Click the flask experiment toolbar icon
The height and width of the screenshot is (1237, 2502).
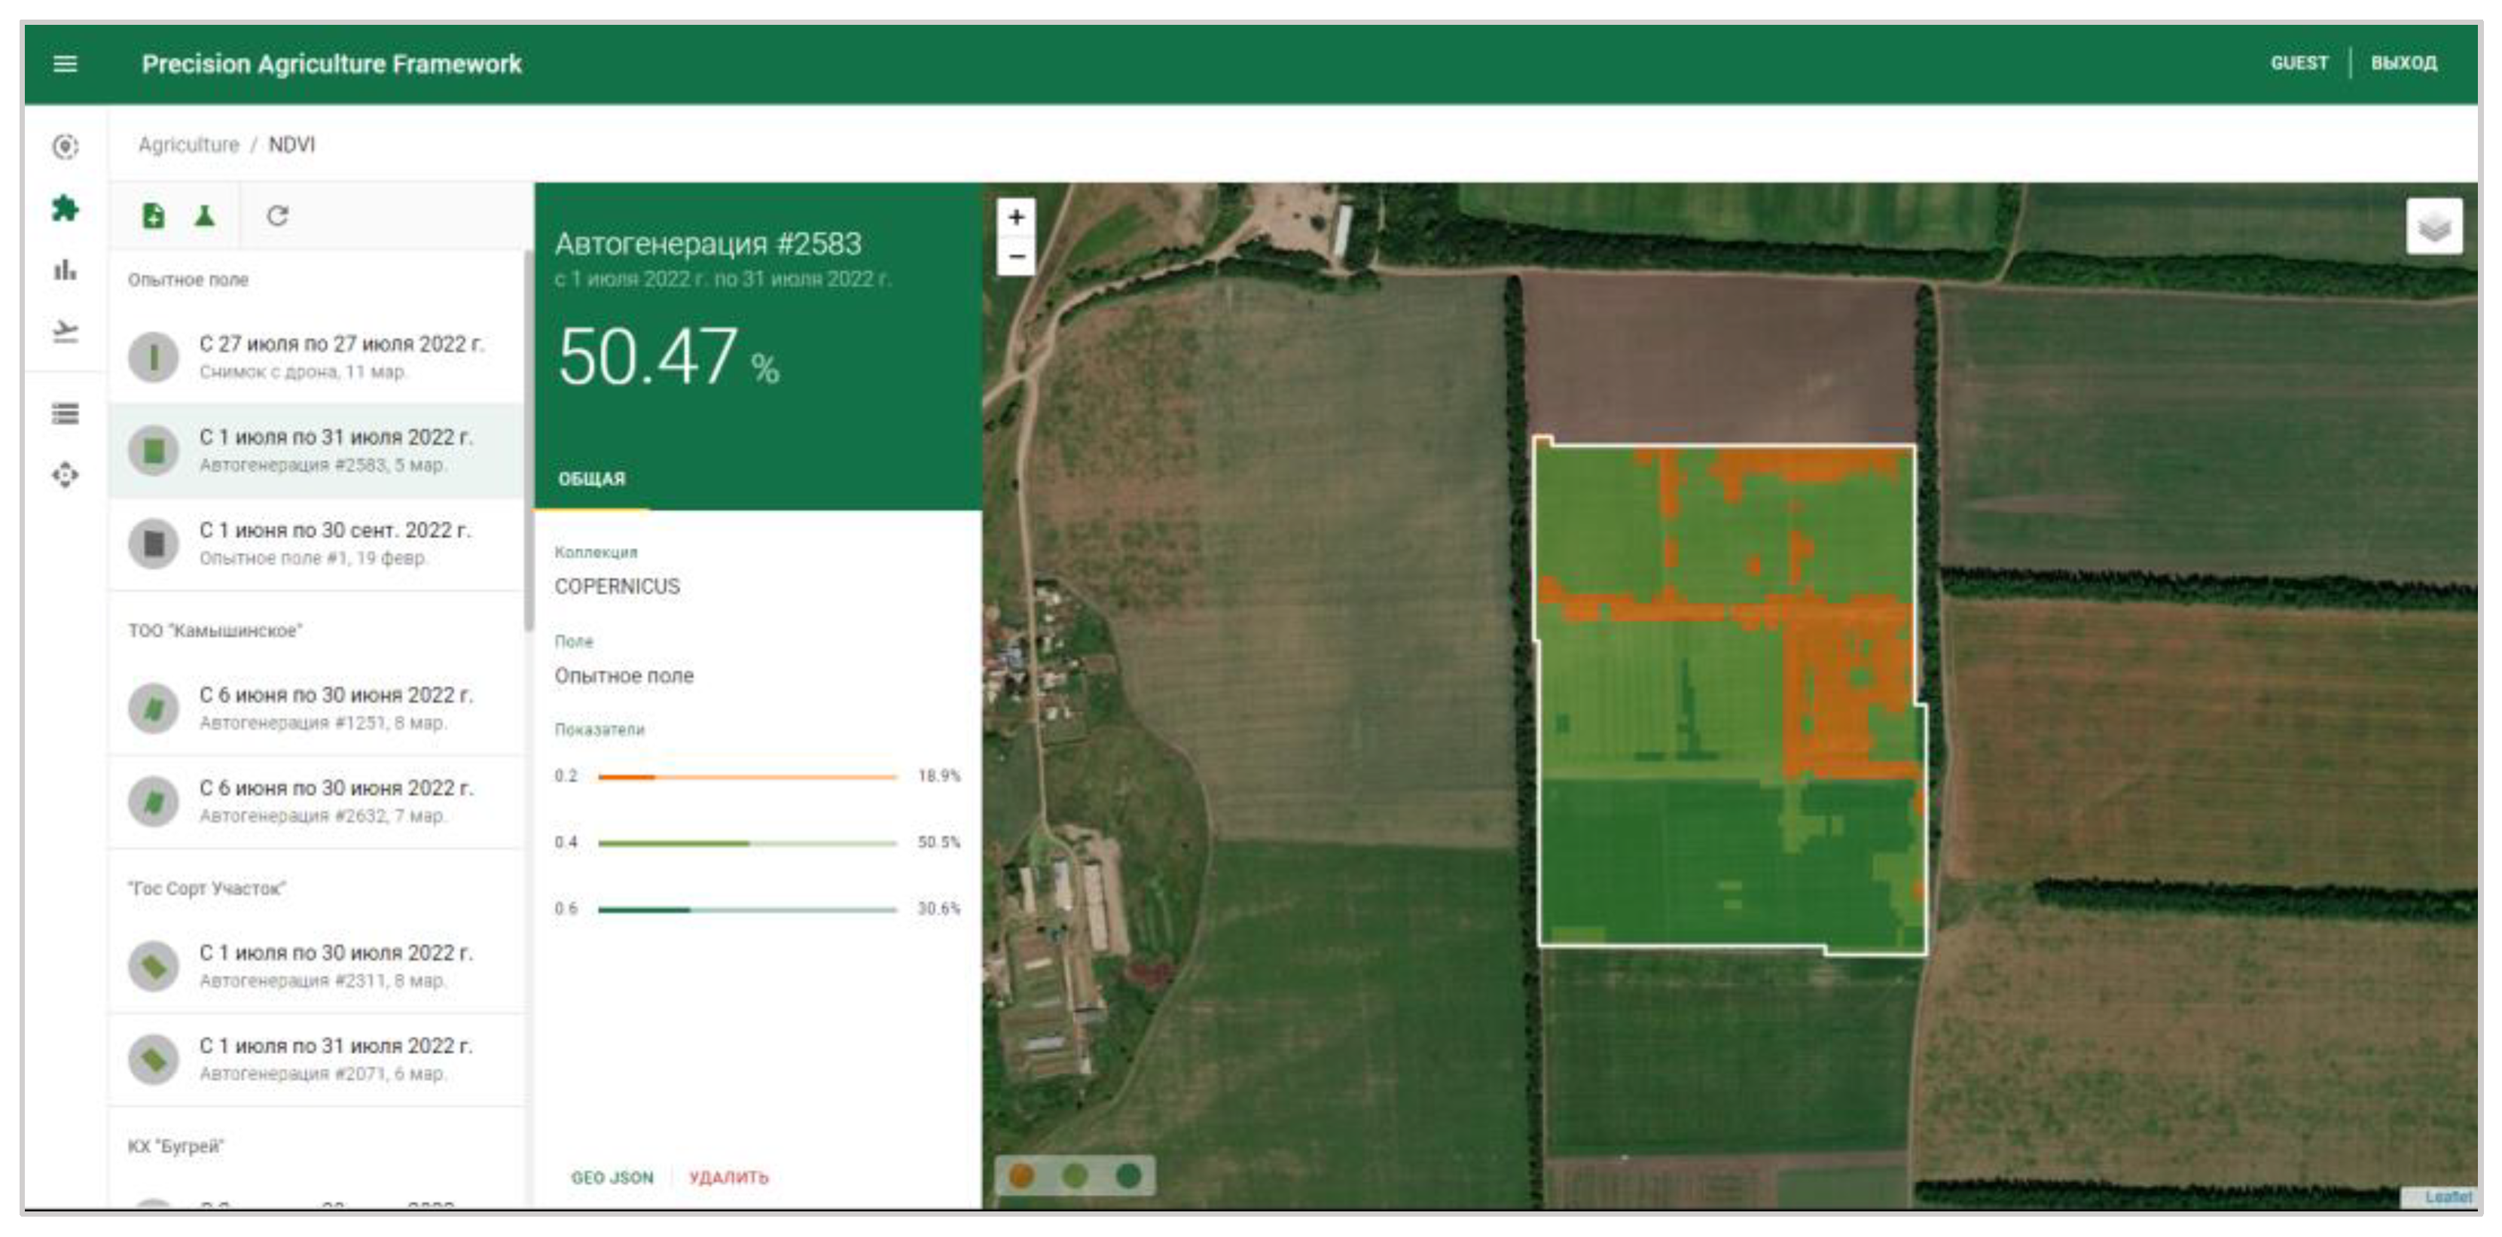click(x=204, y=215)
